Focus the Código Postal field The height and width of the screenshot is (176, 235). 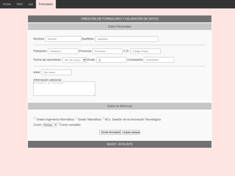[145, 51]
